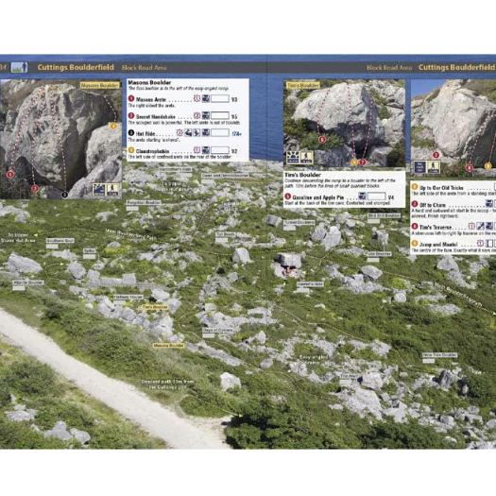Click the pad icon for Gasoline and Apple Pie
Screen dimensions: 496x496
point(362,197)
